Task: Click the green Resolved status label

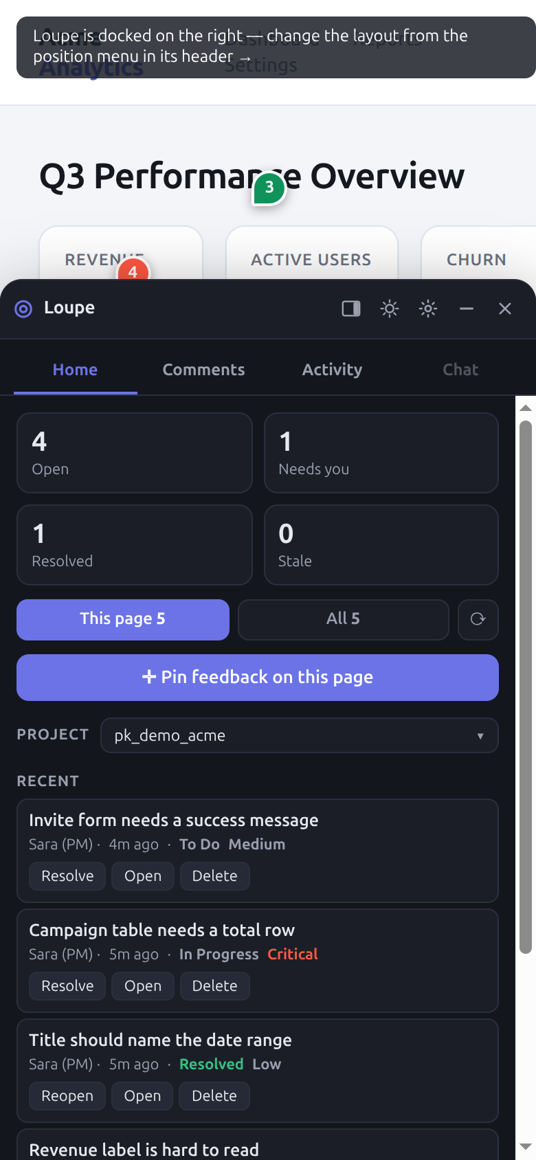Action: tap(212, 1064)
